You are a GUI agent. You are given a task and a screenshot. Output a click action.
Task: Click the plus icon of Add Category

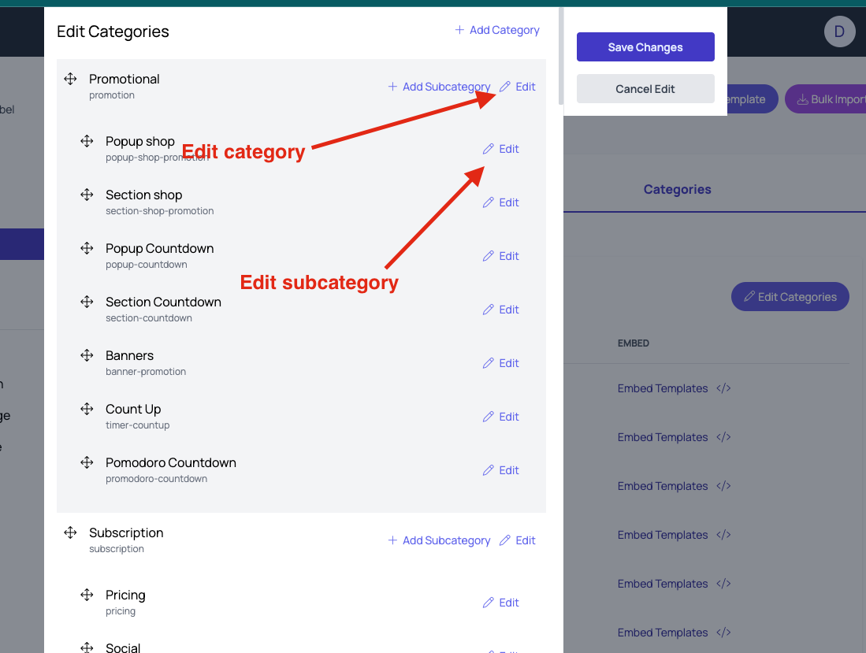pos(459,30)
